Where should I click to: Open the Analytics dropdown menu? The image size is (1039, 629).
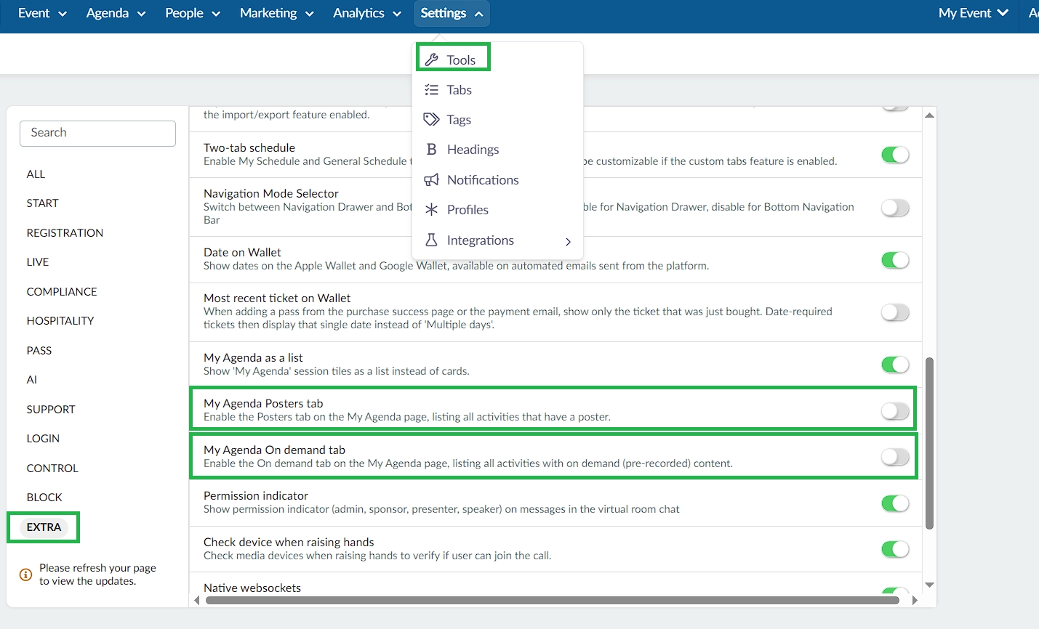point(367,13)
